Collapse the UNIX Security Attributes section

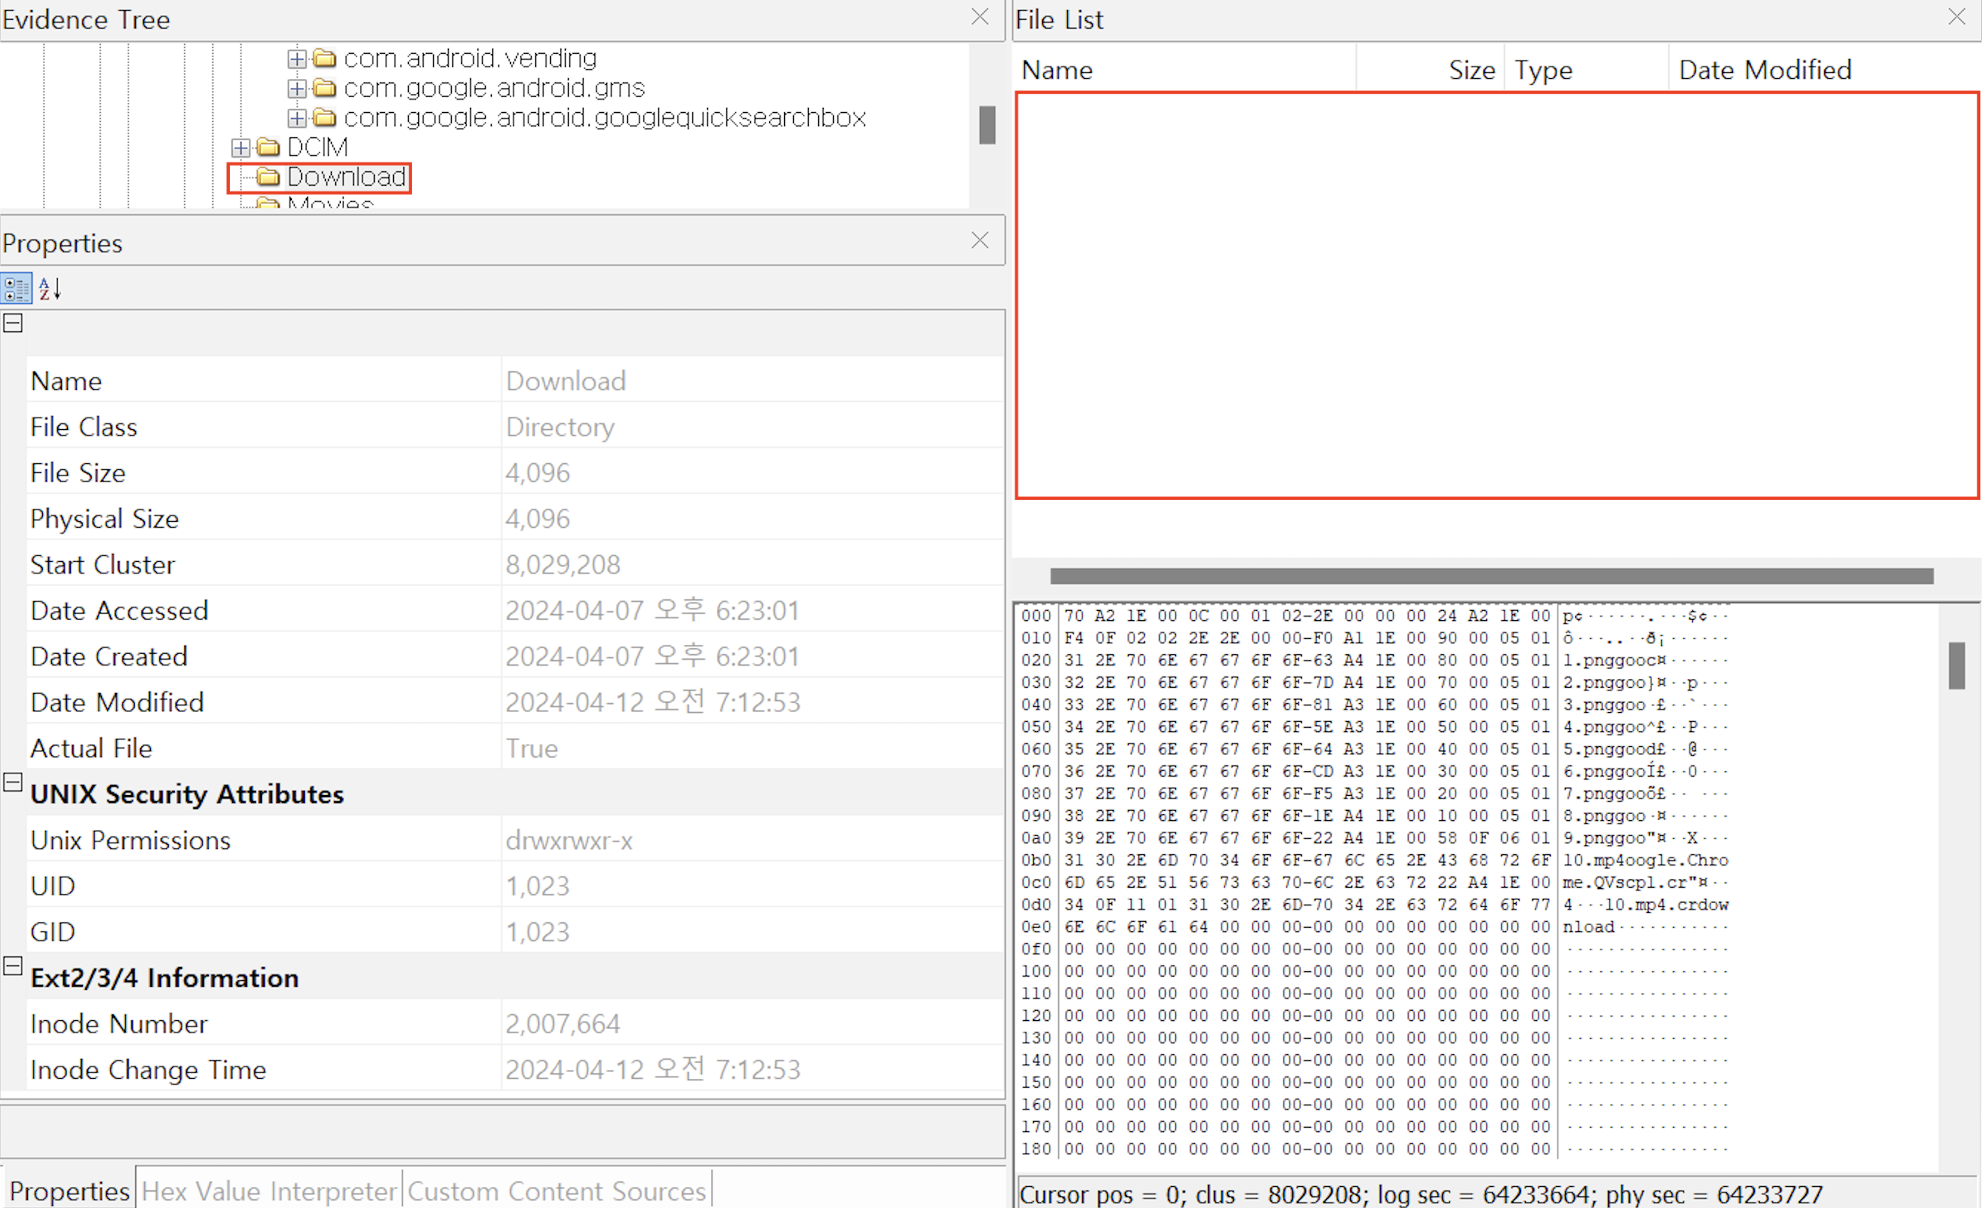(13, 782)
